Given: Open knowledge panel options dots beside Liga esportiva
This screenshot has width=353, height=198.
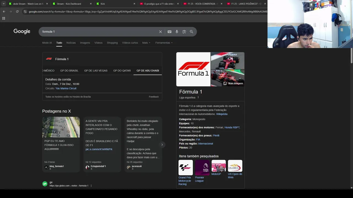Looking at the screenshot, I should [198, 97].
